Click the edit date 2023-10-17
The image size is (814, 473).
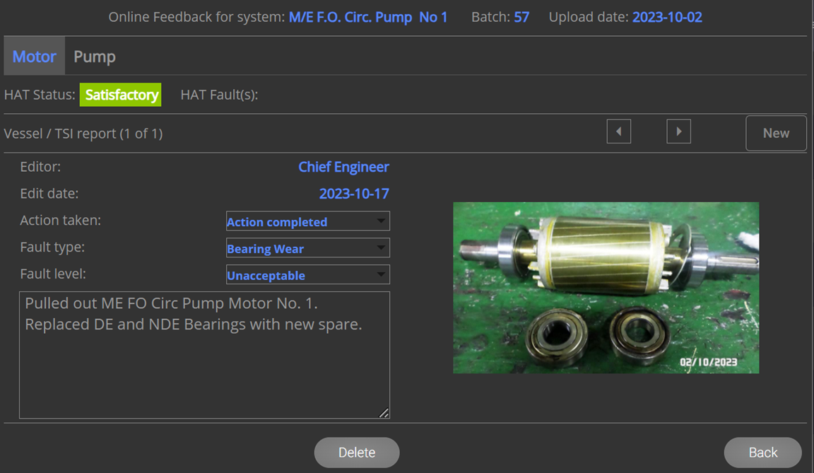click(354, 194)
